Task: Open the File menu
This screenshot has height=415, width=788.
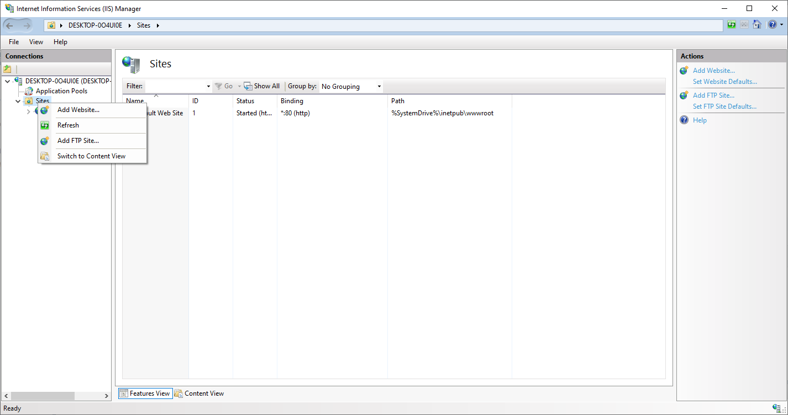Action: 14,42
